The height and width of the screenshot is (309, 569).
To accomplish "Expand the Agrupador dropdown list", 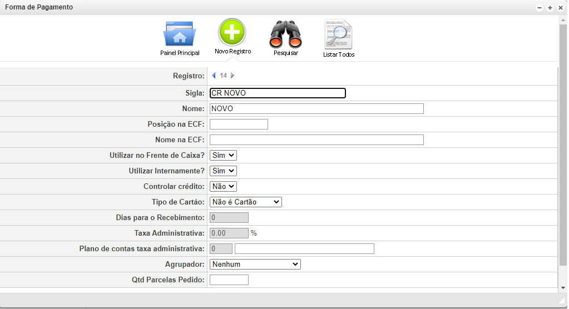I will pos(255,265).
